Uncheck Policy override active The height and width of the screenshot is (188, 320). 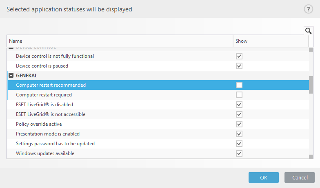[x=239, y=124]
